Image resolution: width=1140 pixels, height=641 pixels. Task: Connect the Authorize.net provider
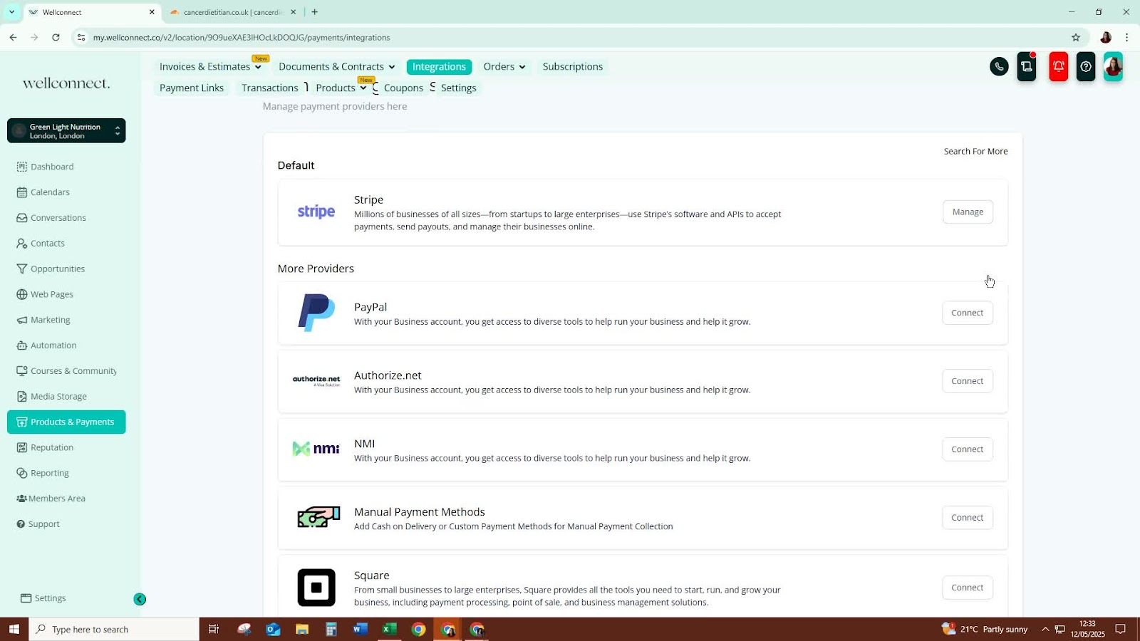(967, 381)
